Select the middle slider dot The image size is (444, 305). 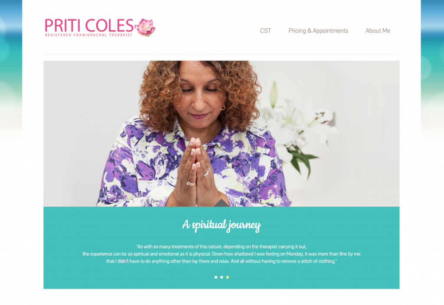coord(222,277)
